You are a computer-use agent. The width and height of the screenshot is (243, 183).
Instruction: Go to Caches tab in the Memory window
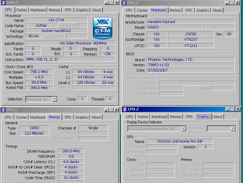pyautogui.click(x=21, y=117)
